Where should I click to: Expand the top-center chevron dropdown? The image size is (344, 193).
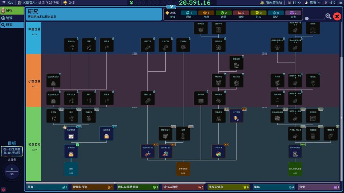click(171, 6)
